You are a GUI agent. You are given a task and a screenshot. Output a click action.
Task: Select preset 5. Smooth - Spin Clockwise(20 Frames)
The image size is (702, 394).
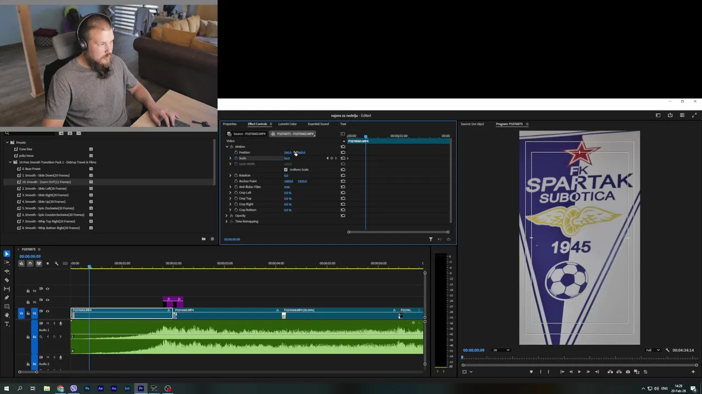coord(48,208)
